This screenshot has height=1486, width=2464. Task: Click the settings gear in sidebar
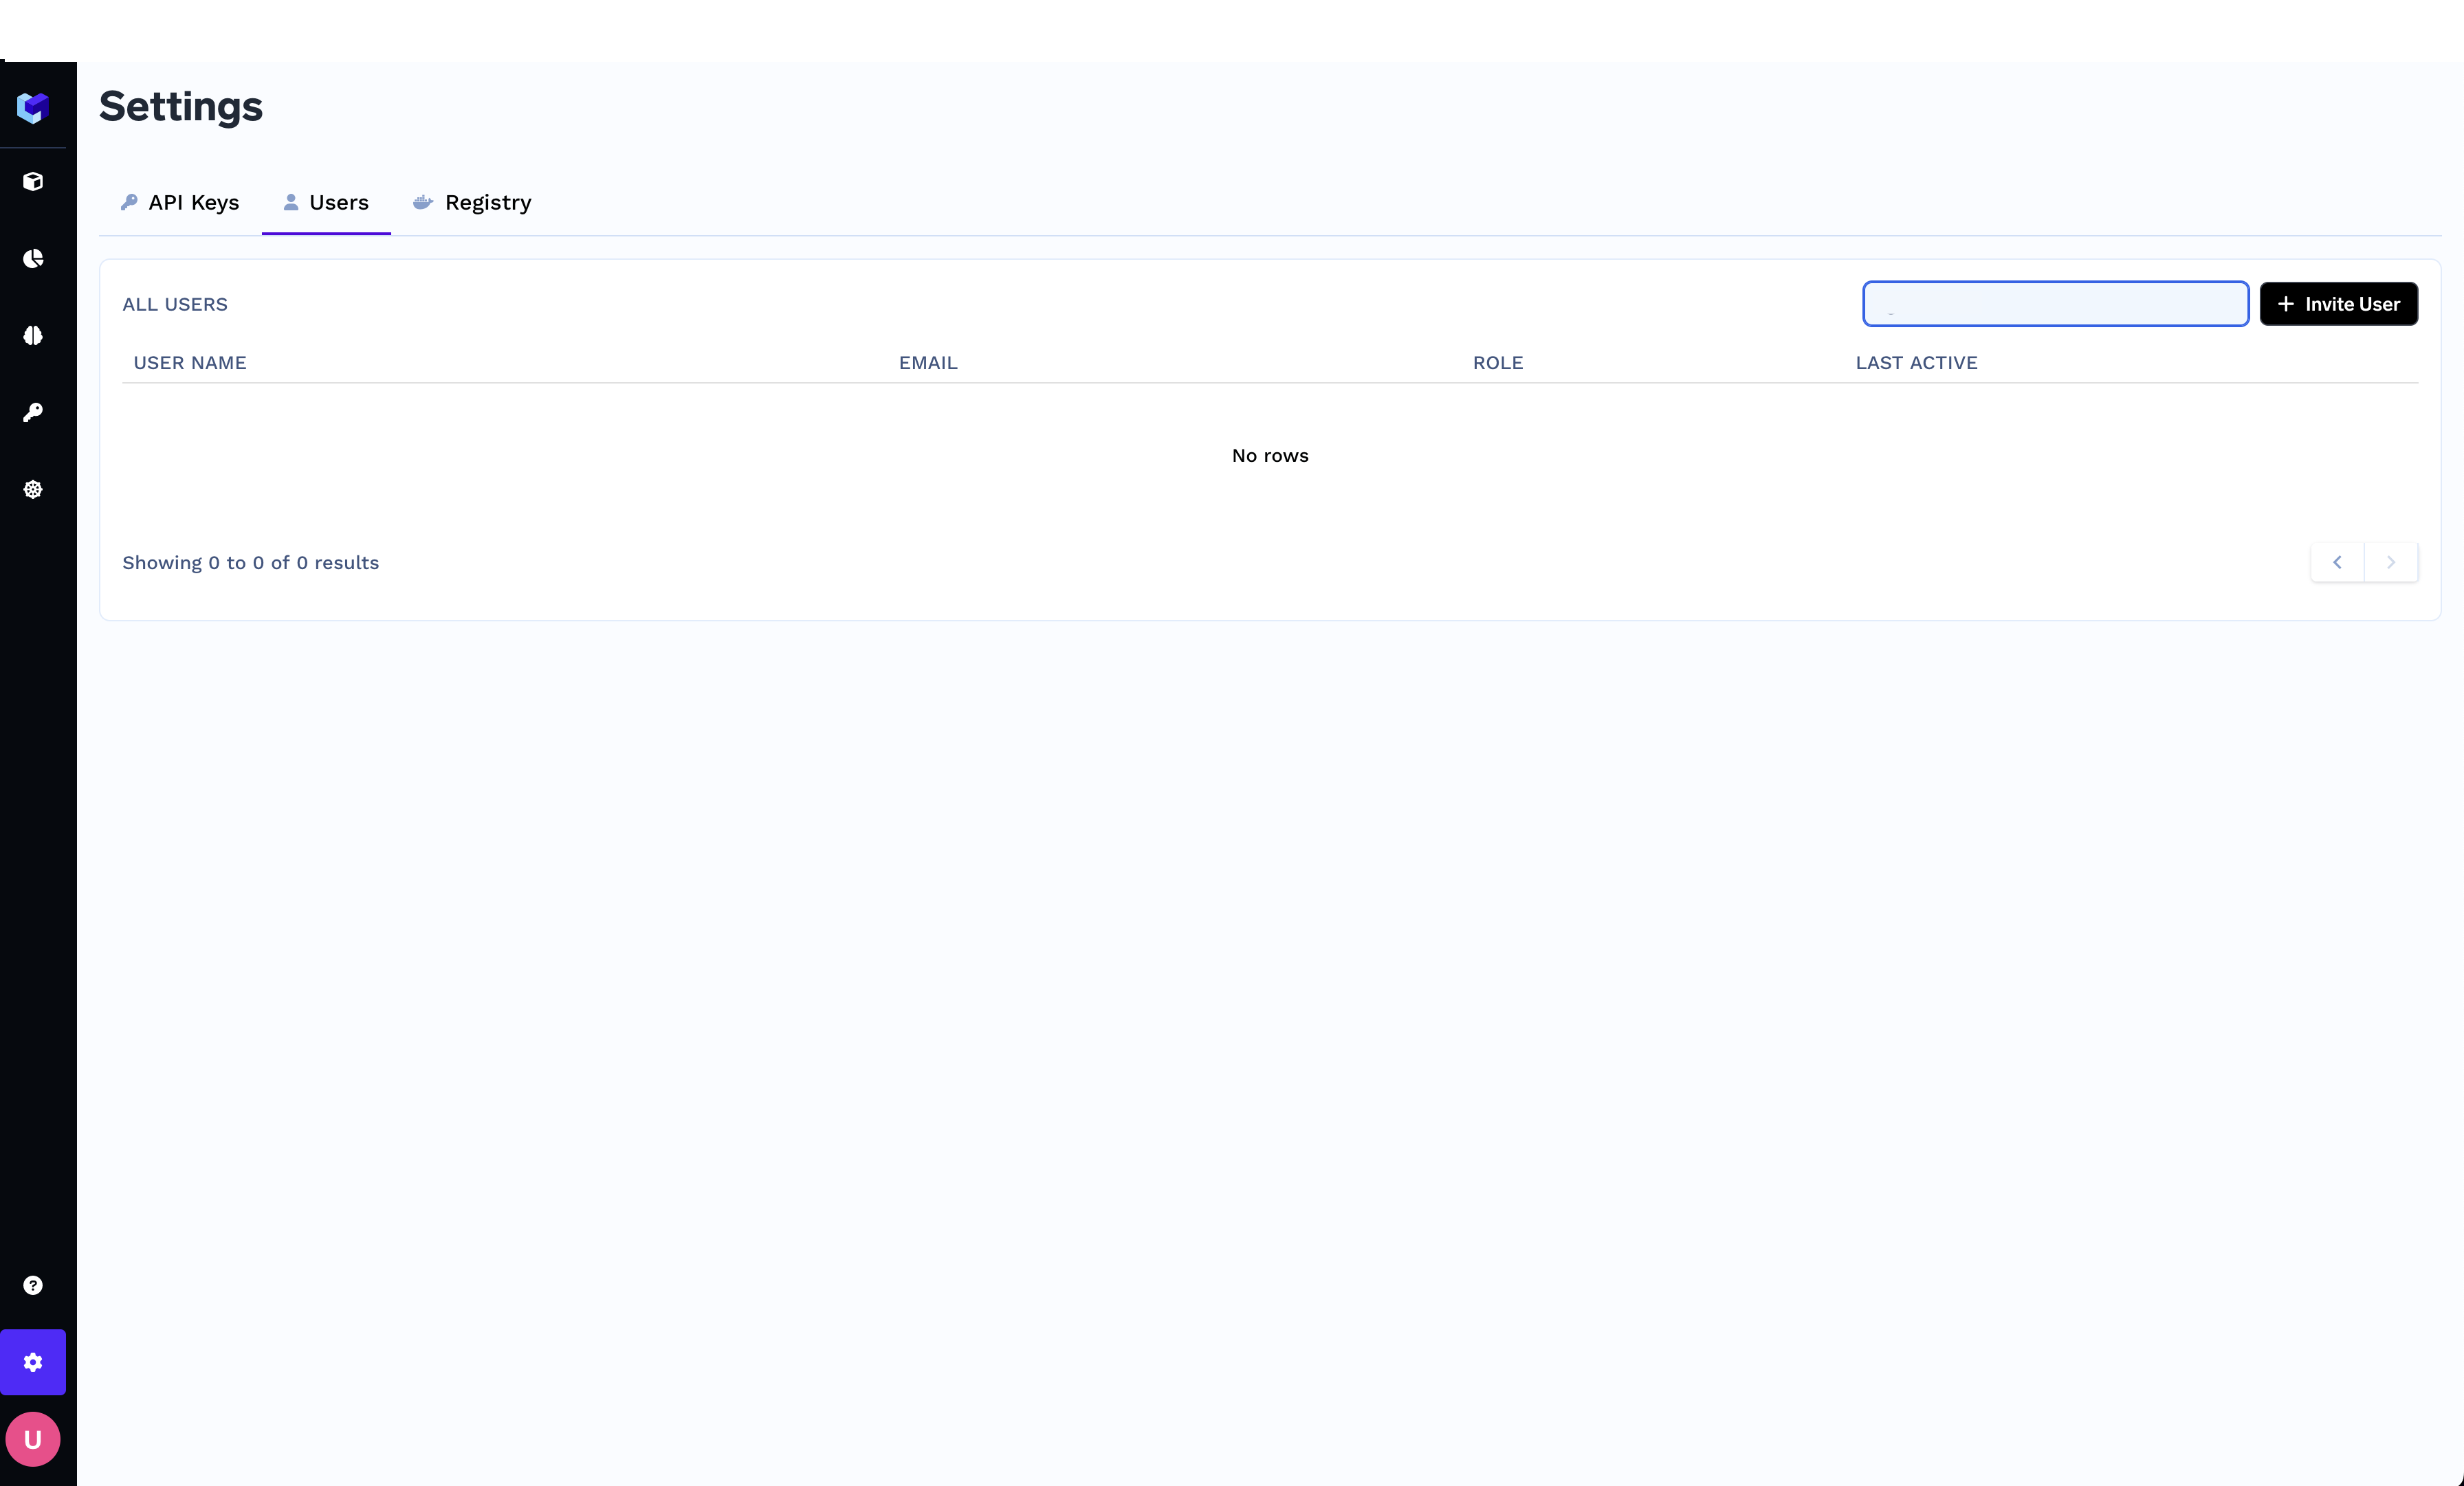[33, 1362]
